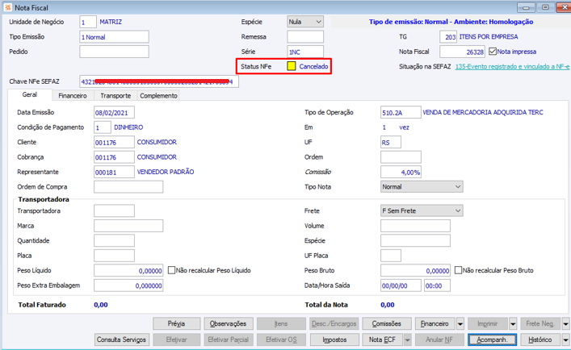Switch to the Geral tab

tap(30, 95)
